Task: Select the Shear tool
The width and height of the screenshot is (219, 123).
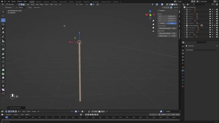Action: point(3,90)
